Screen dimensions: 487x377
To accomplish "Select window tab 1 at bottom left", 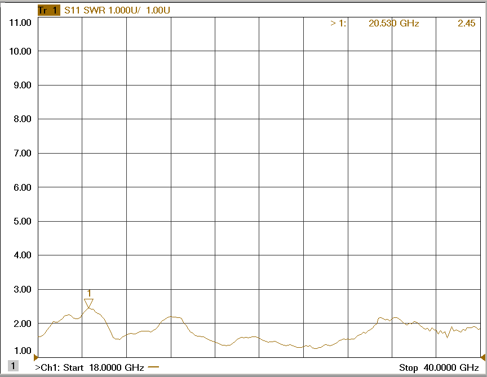I will (x=13, y=366).
